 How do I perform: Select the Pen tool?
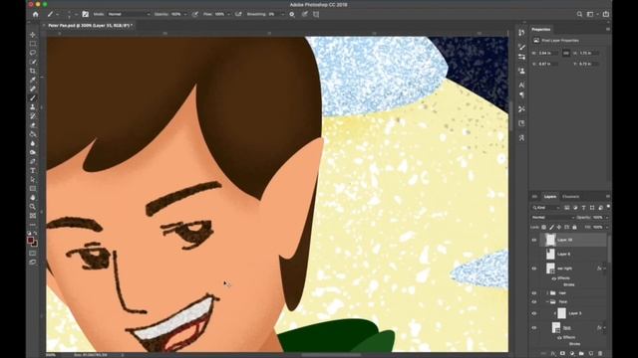(x=33, y=161)
